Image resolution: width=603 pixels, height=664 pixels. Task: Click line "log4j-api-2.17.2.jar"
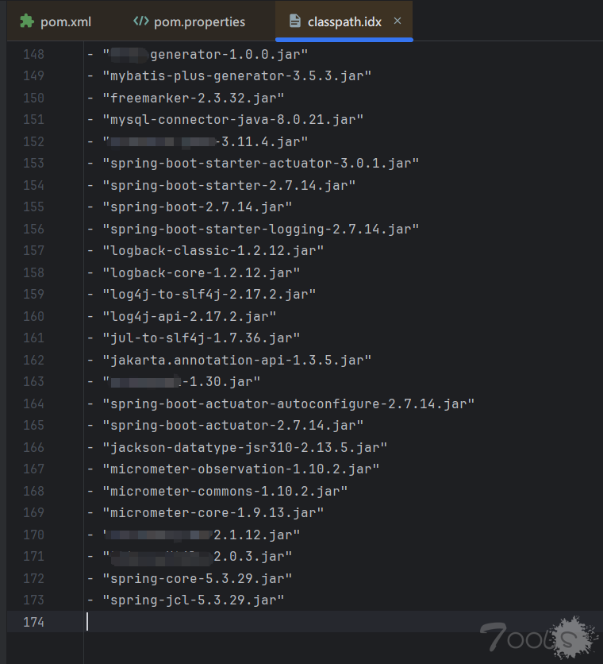pyautogui.click(x=189, y=316)
